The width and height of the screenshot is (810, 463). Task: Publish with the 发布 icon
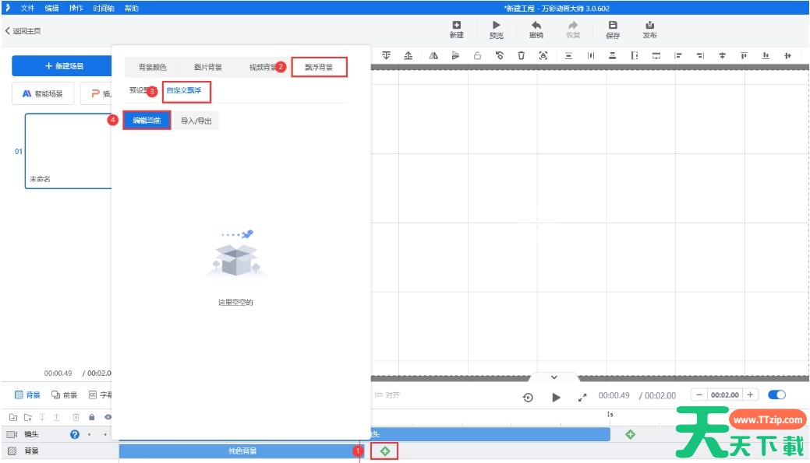pyautogui.click(x=650, y=30)
